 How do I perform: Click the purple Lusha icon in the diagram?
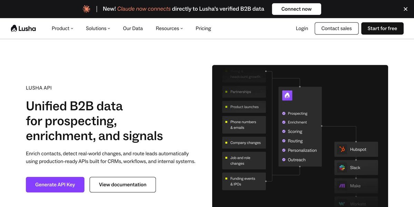287,96
